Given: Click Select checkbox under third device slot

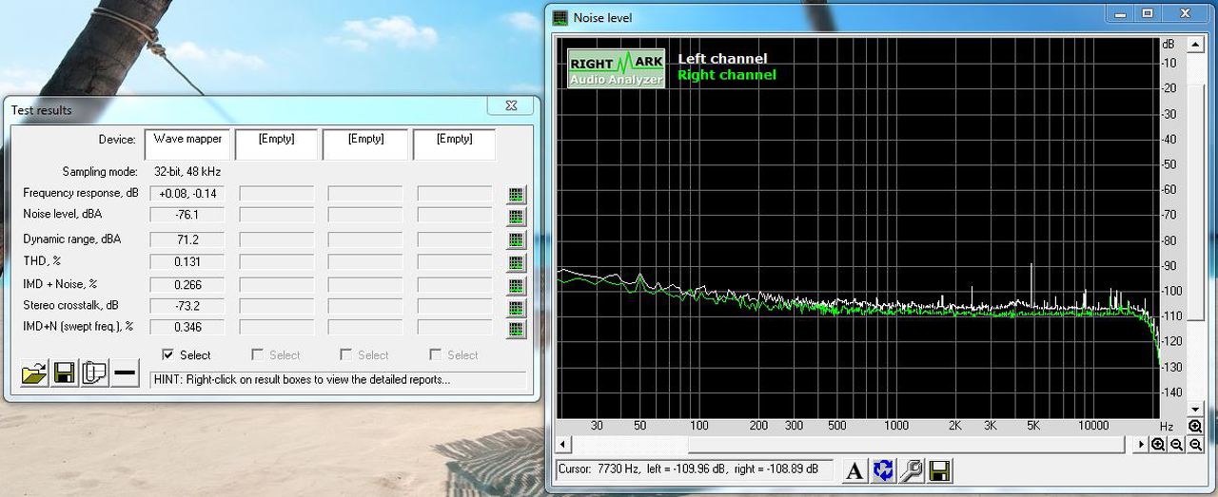Looking at the screenshot, I should click(346, 354).
